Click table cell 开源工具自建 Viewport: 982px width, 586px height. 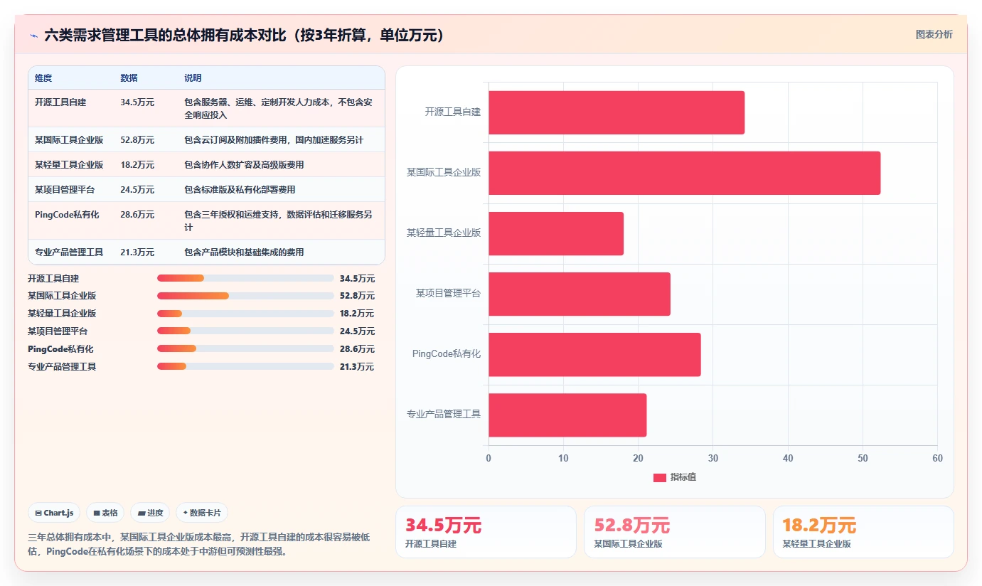point(60,102)
